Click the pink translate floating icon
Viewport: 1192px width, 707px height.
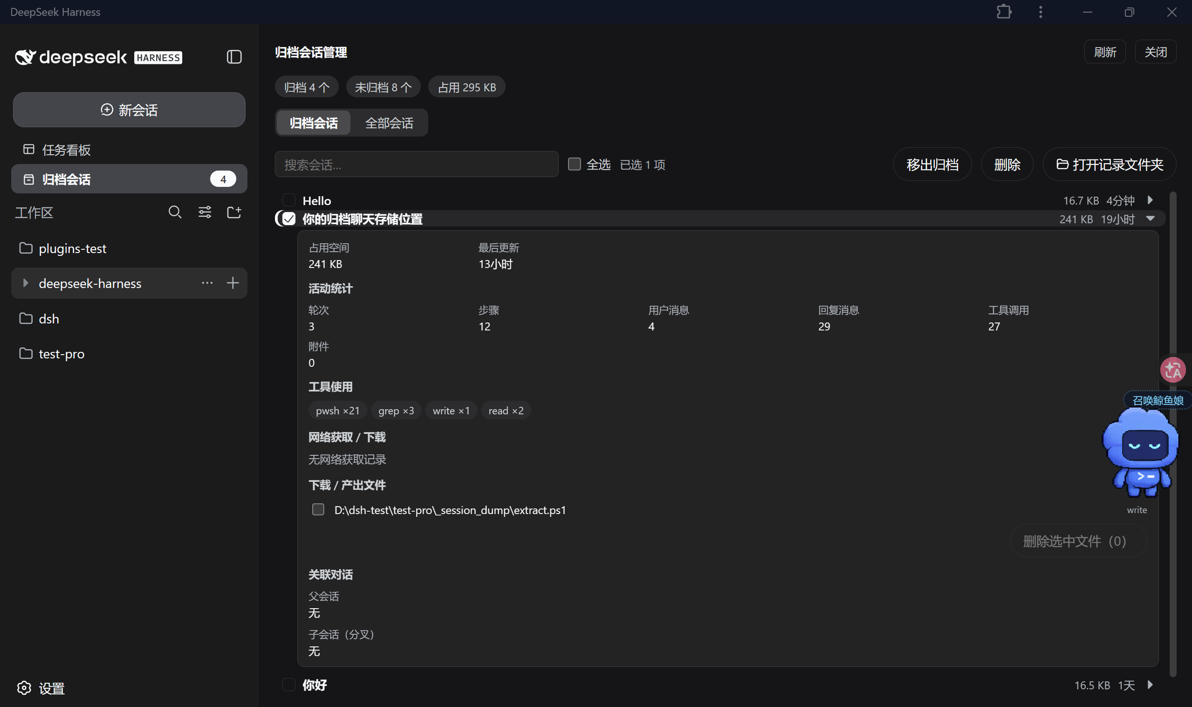click(1173, 370)
